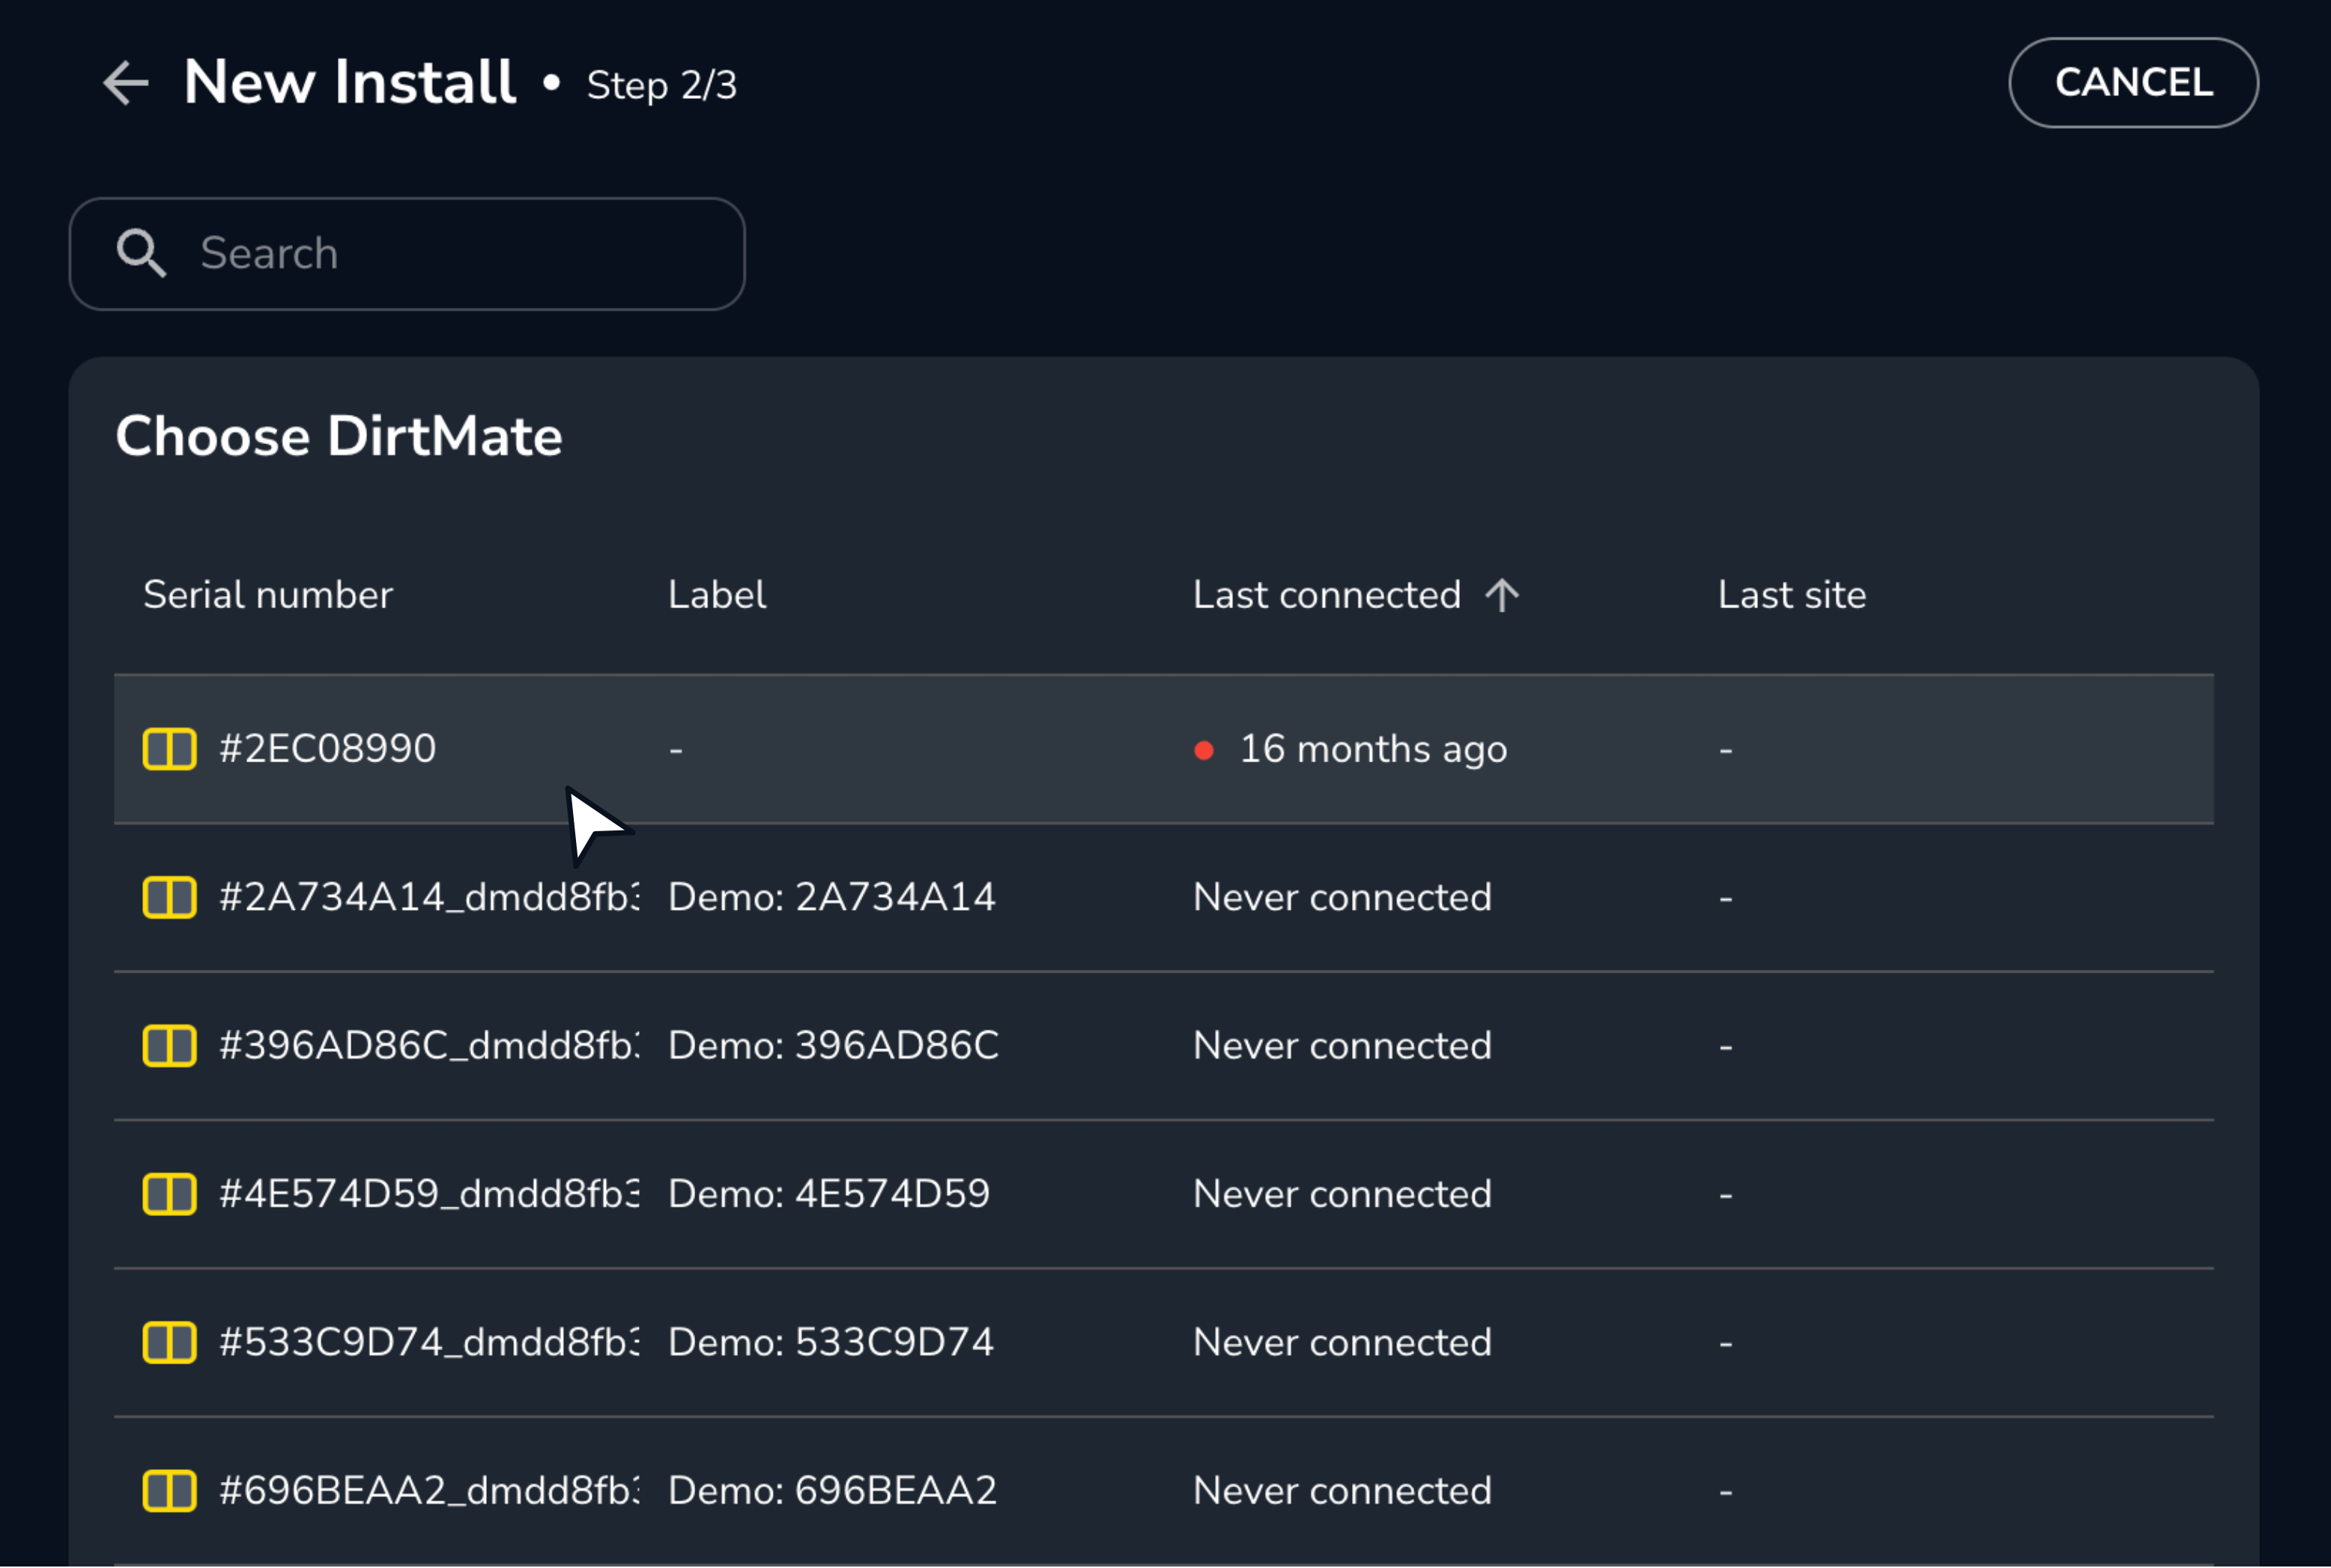Sort by the Serial number column header
The width and height of the screenshot is (2331, 1568).
[x=267, y=594]
